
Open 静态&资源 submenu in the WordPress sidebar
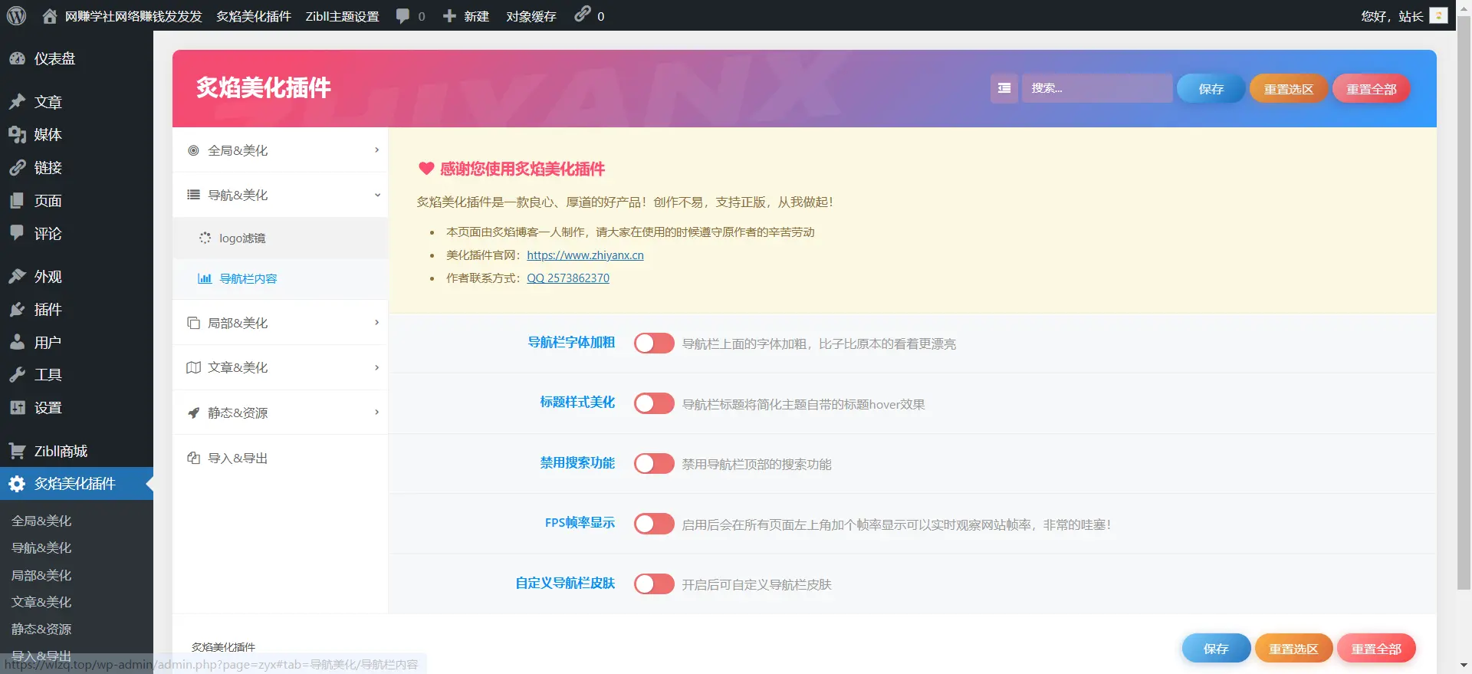tap(41, 629)
